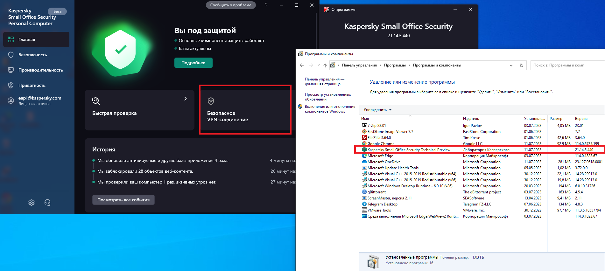
Task: Sort by the Издатель column header
Action: tap(491, 119)
